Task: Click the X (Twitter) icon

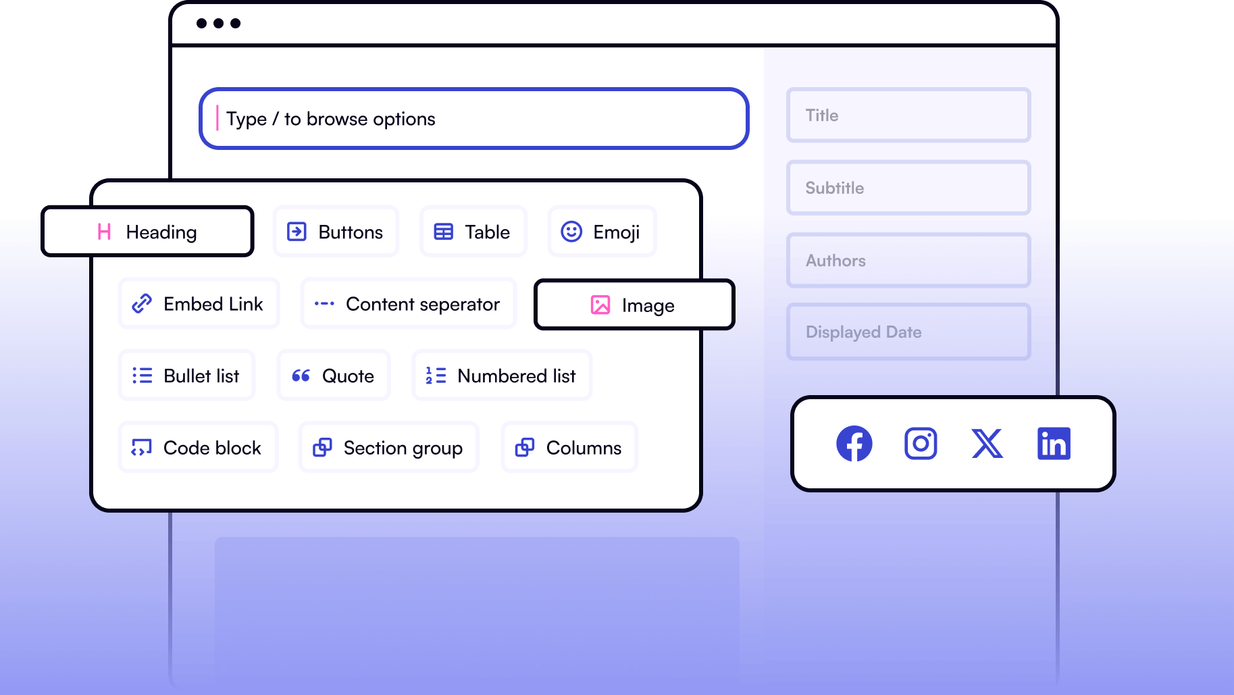Action: pos(987,444)
